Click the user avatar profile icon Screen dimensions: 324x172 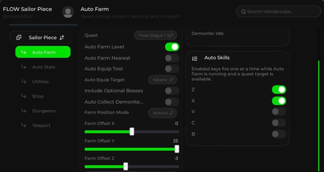(68, 12)
